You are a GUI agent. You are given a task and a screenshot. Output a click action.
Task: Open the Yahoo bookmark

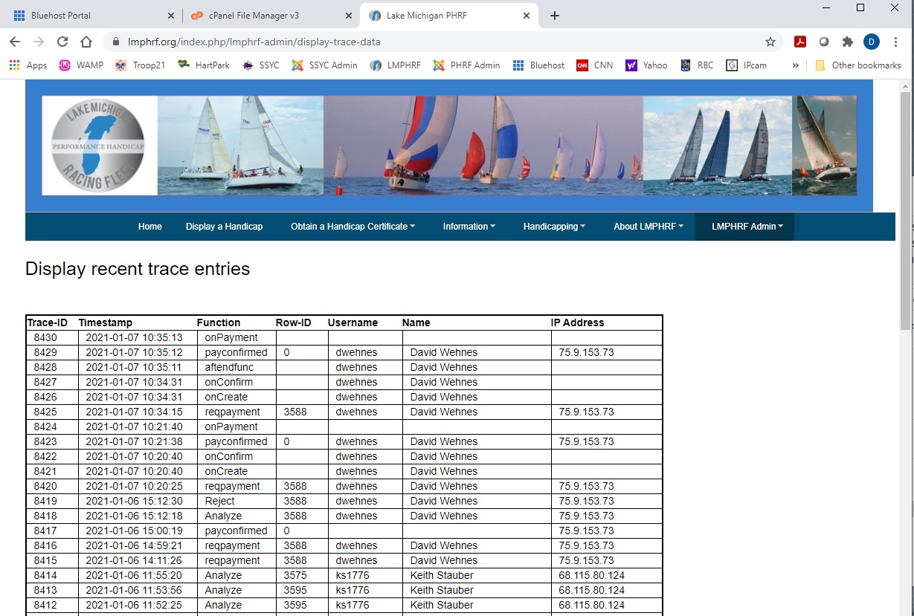pos(647,65)
